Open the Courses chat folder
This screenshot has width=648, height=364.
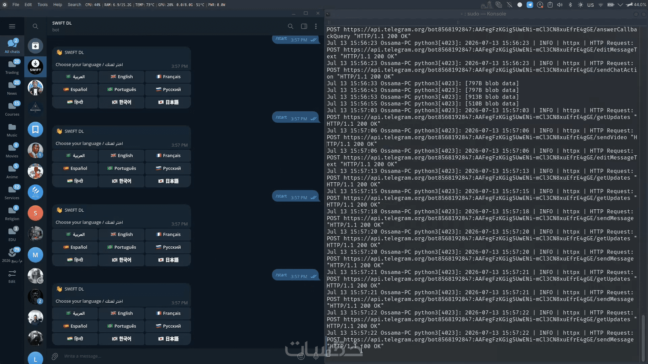(12, 108)
